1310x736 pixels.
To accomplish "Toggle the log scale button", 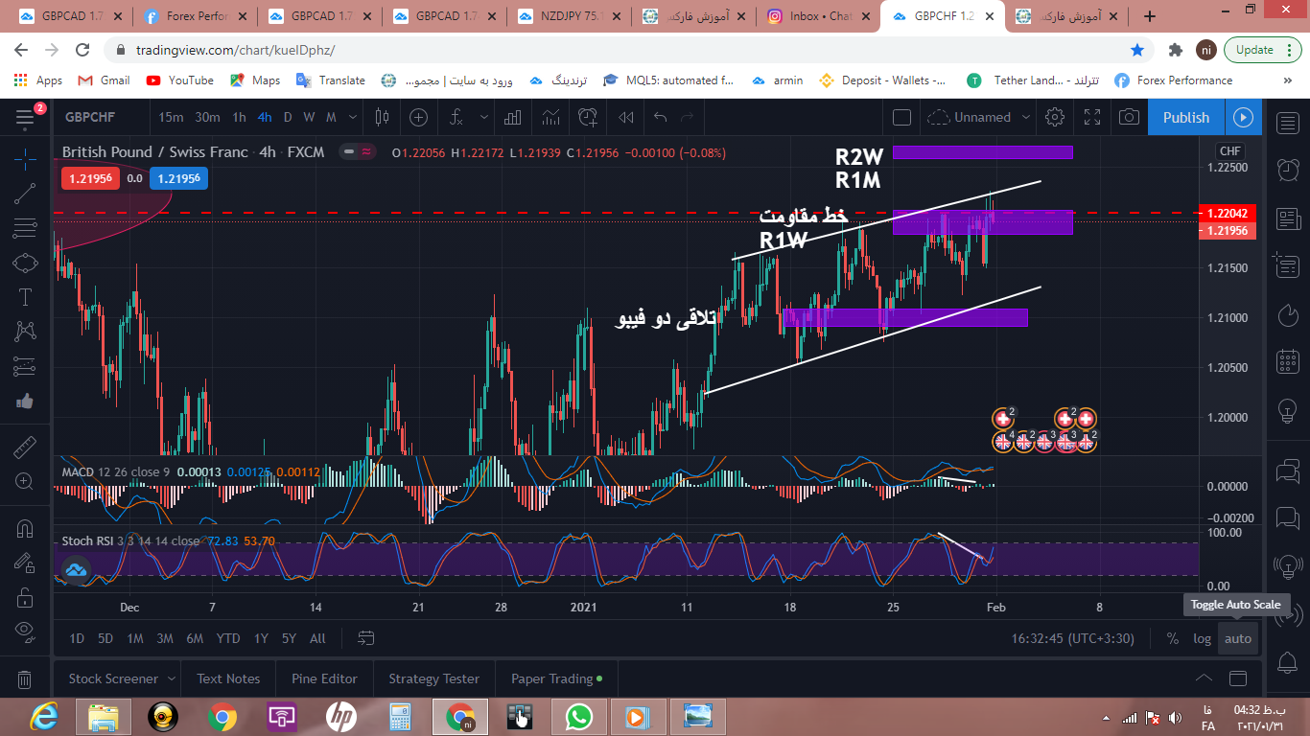I will pyautogui.click(x=1202, y=638).
